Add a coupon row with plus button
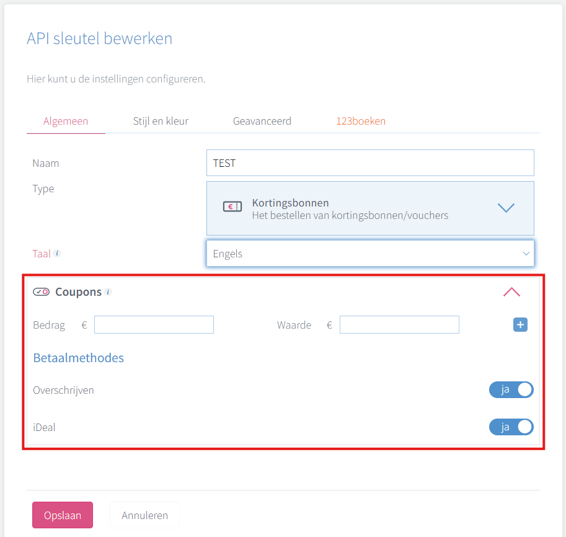 pos(520,324)
